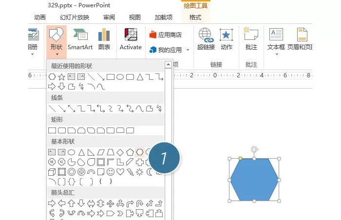Switch to the 动画 tab
This screenshot has width=341, height=220.
(40, 17)
